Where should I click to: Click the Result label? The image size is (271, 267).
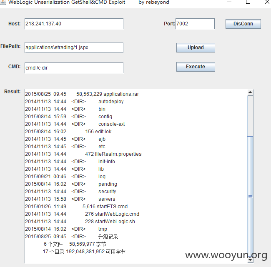point(13,92)
